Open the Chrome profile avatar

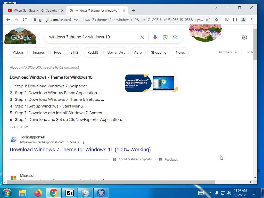coord(243,20)
